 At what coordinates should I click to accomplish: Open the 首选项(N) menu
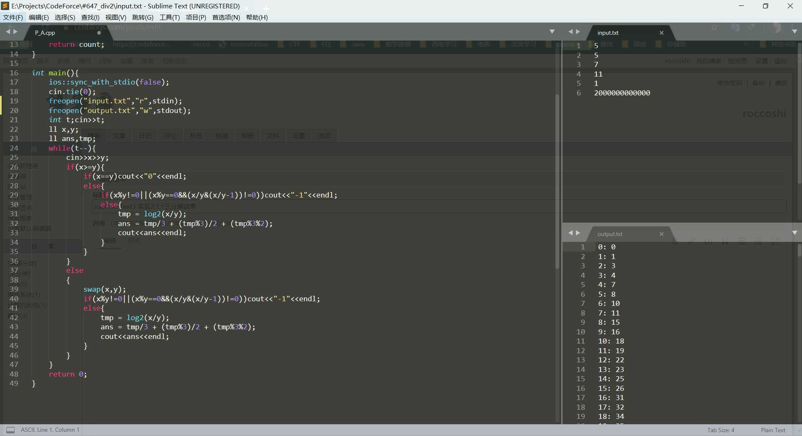pos(226,17)
